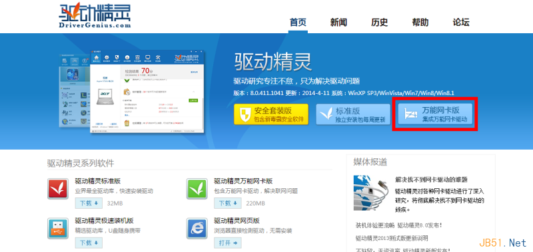Click the DriverGenius.com logo
The height and width of the screenshot is (252, 533).
point(95,15)
